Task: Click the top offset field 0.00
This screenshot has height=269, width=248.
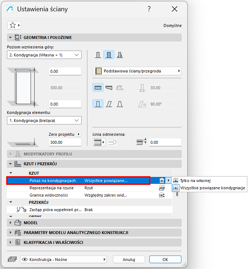Action: coord(65,71)
